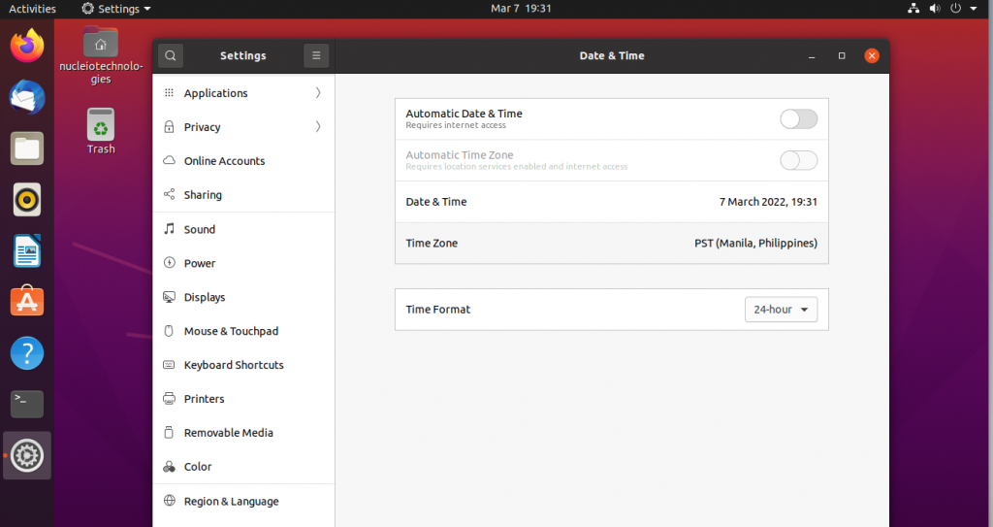Click the value 7 March 2022, 19:31
Screen dimensions: 993x527
coord(768,202)
